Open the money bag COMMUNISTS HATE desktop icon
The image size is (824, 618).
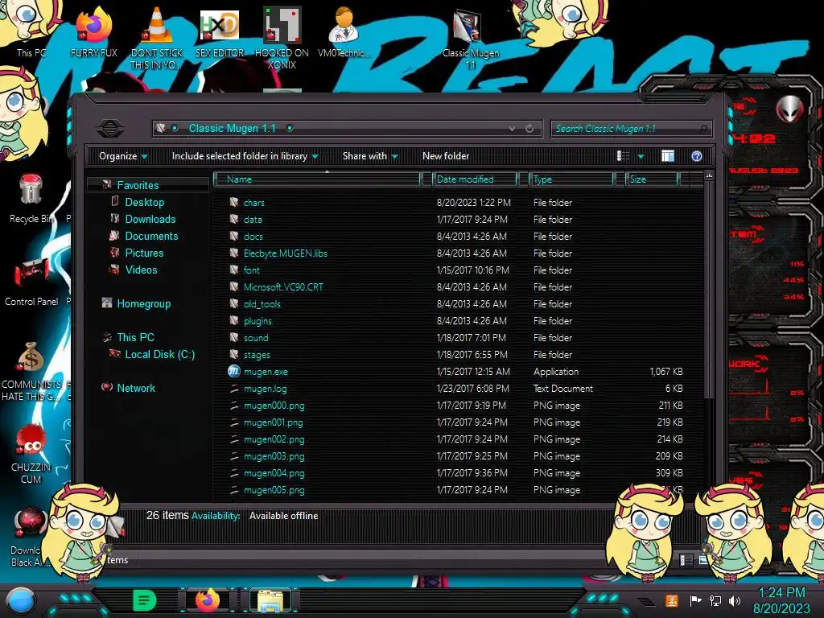31,370
